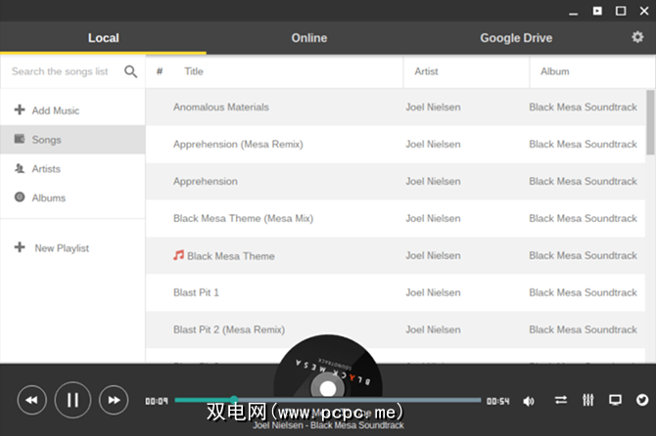Close the music player window
This screenshot has height=436, width=656.
[644, 11]
